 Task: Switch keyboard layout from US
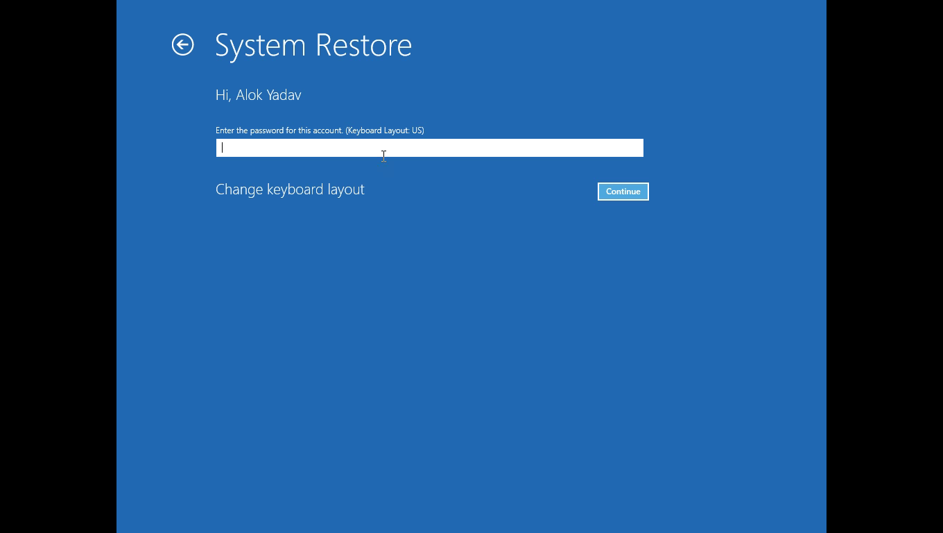click(290, 189)
